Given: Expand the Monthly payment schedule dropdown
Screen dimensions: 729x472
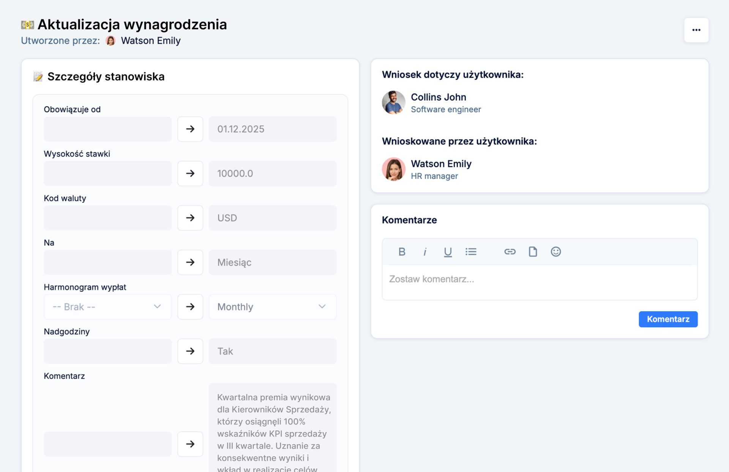Looking at the screenshot, I should pyautogui.click(x=272, y=307).
